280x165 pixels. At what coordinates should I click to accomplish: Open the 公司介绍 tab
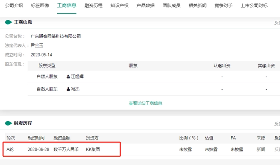(x=13, y=6)
